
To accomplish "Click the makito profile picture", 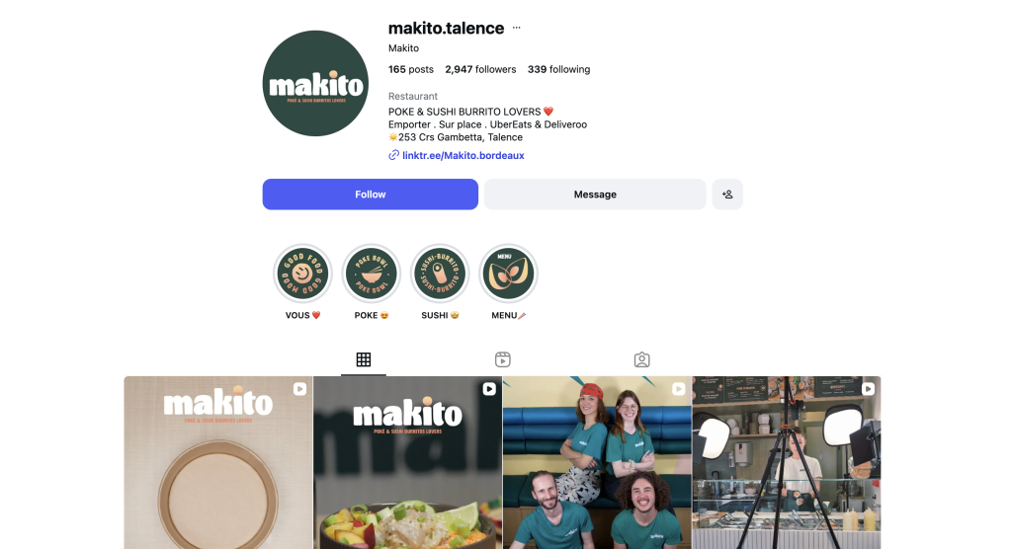I will [x=315, y=83].
